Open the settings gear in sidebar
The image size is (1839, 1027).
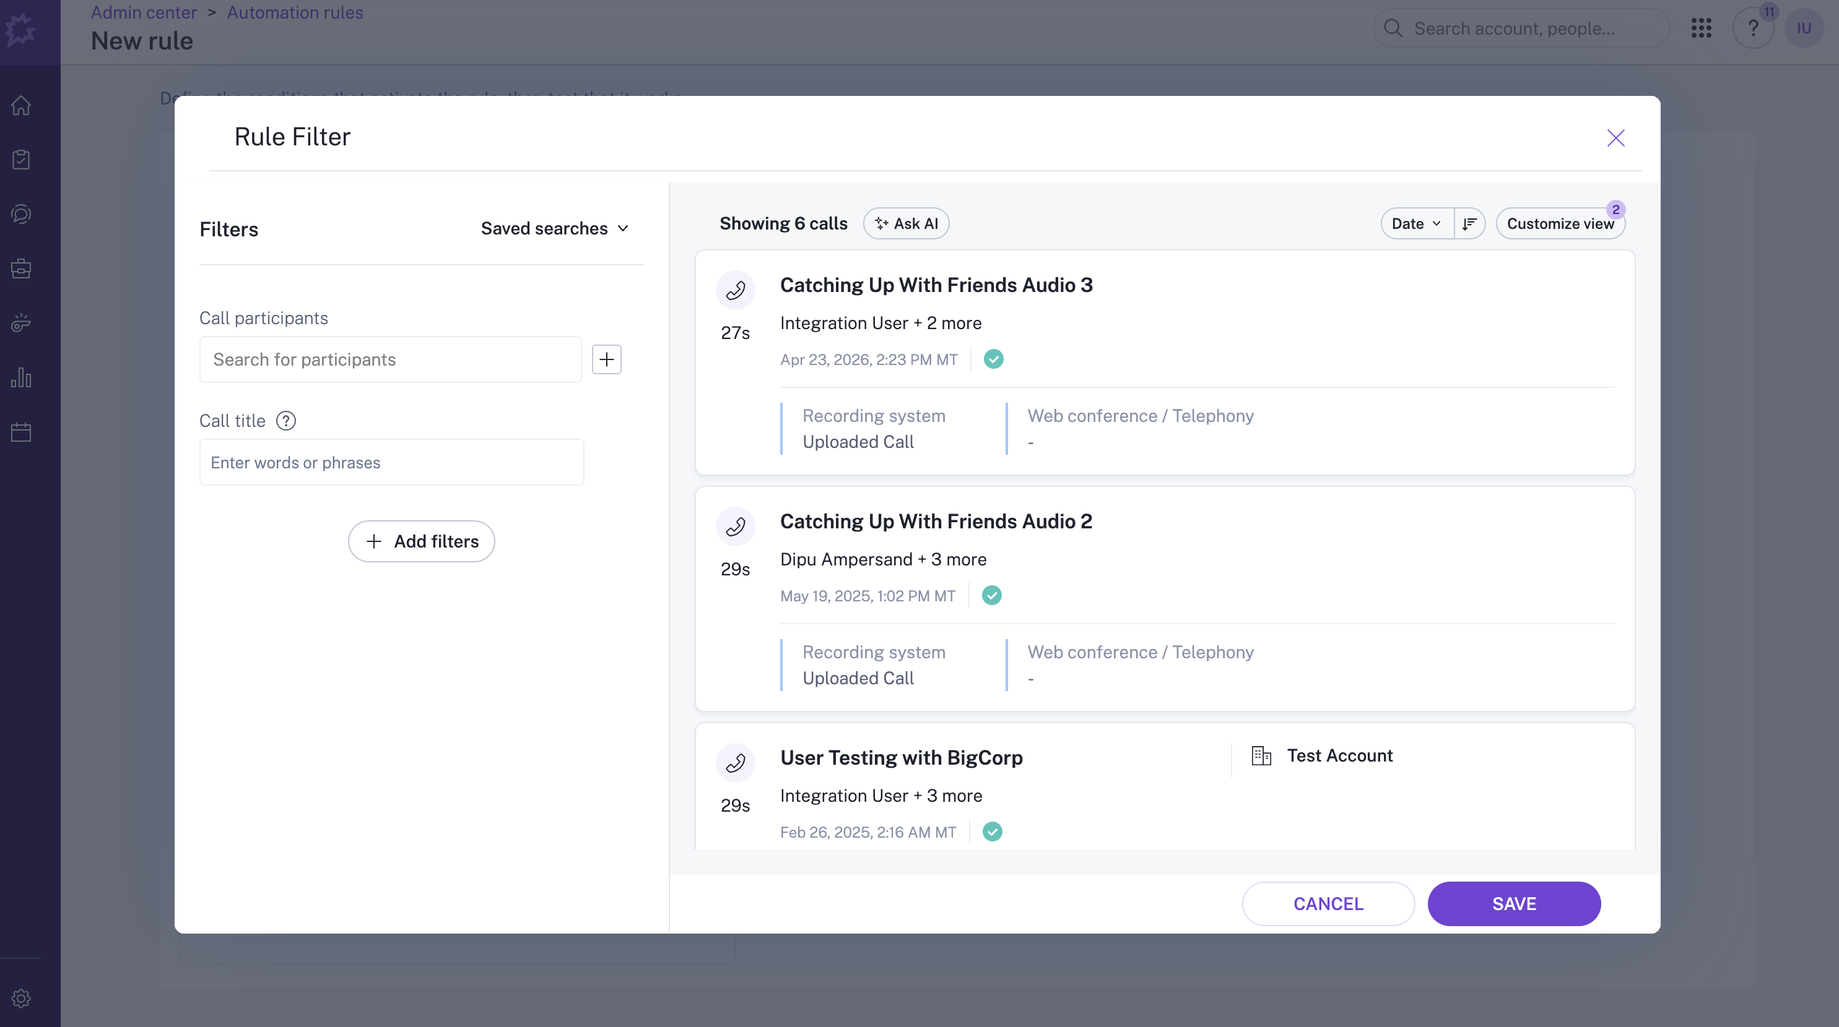(x=20, y=998)
